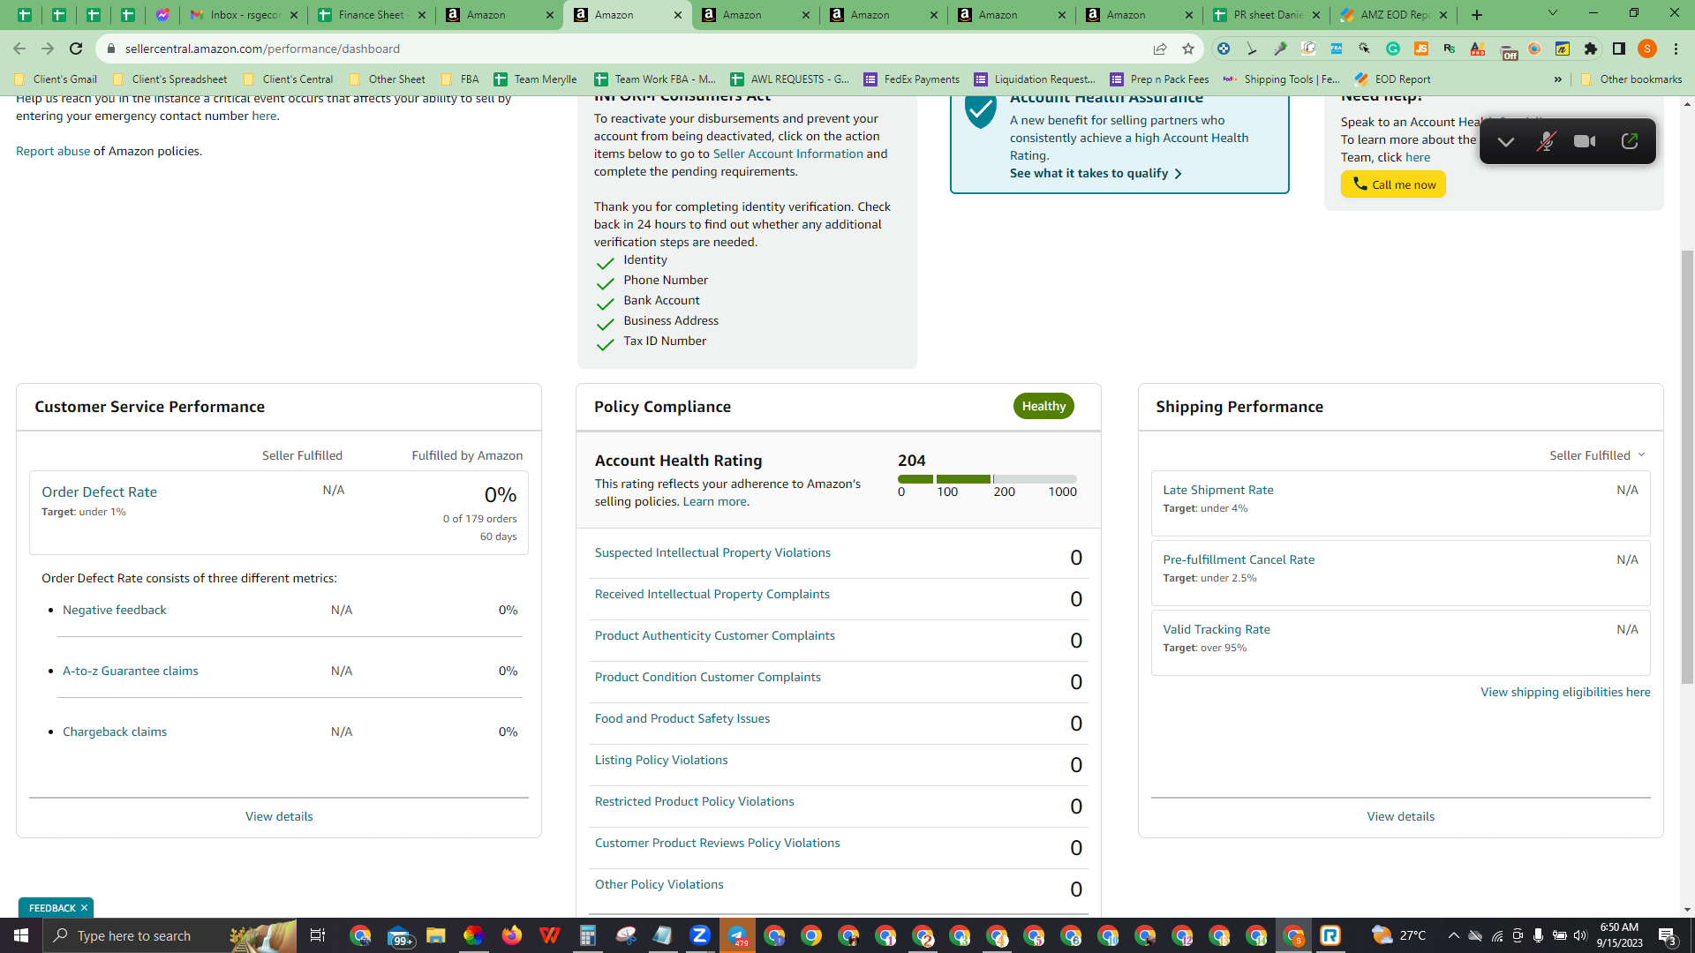1695x953 pixels.
Task: Unmute the microphone in the call bar
Action: tap(1546, 141)
